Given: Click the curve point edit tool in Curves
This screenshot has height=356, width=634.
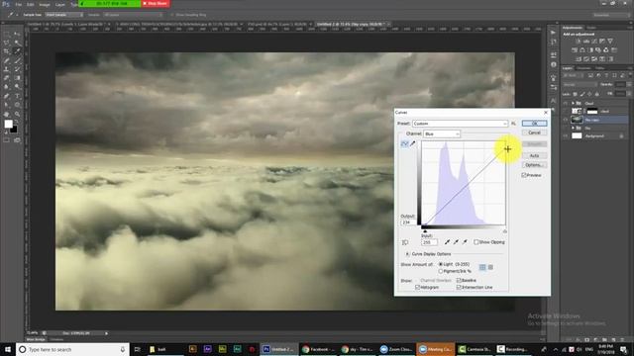Looking at the screenshot, I should [404, 143].
